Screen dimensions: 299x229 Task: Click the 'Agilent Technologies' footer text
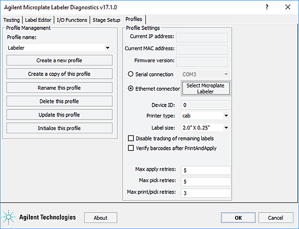coord(48,217)
